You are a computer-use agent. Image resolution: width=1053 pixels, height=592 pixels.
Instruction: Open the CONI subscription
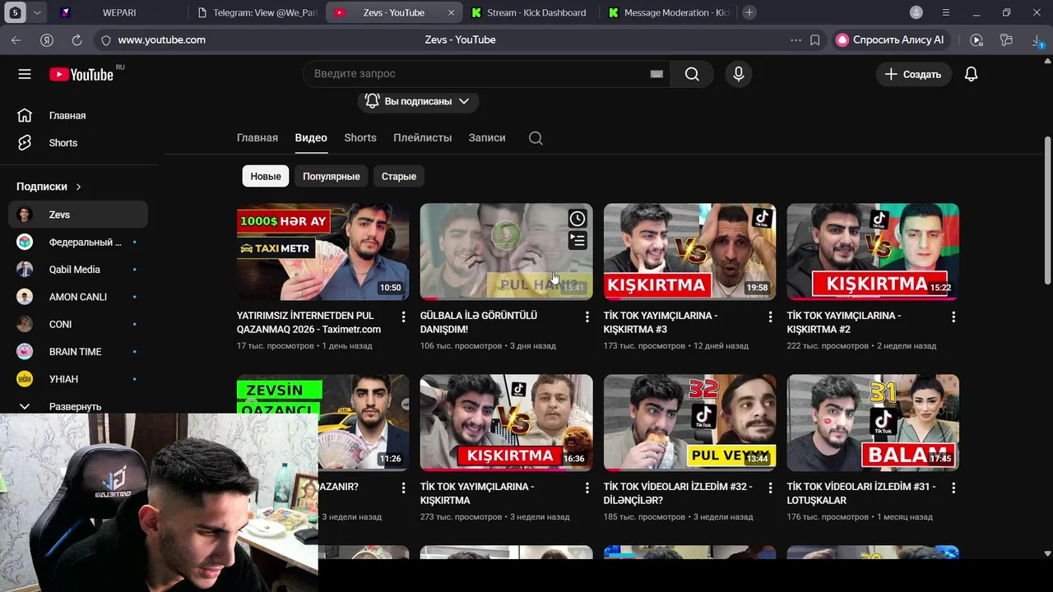point(78,324)
